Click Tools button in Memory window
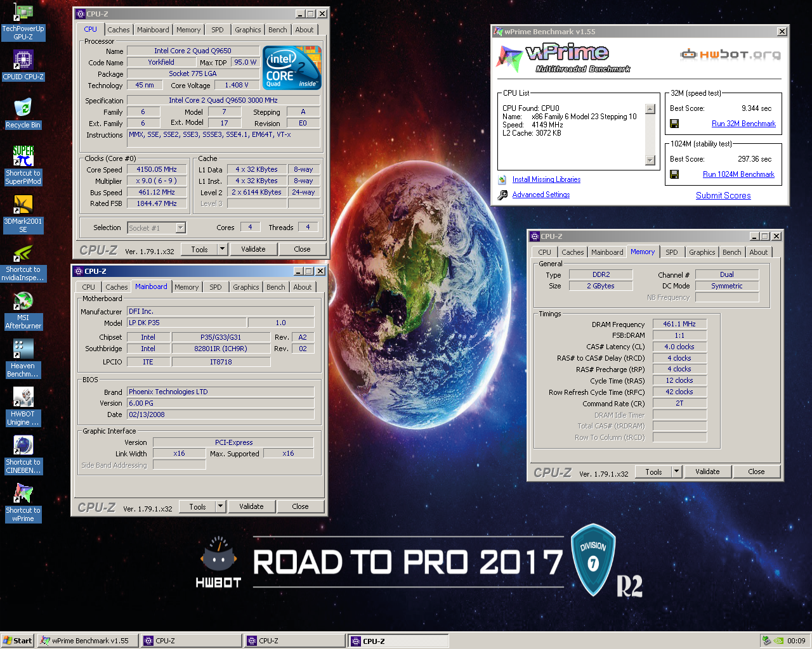This screenshot has width=812, height=649. pos(653,472)
